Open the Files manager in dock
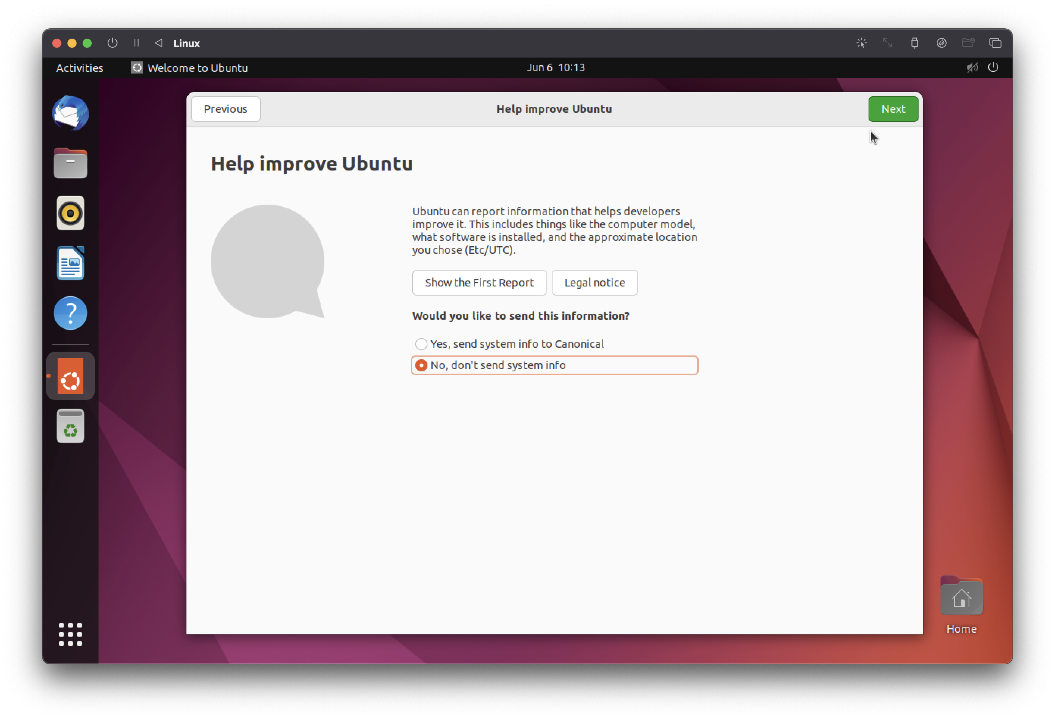This screenshot has height=720, width=1055. 70,163
